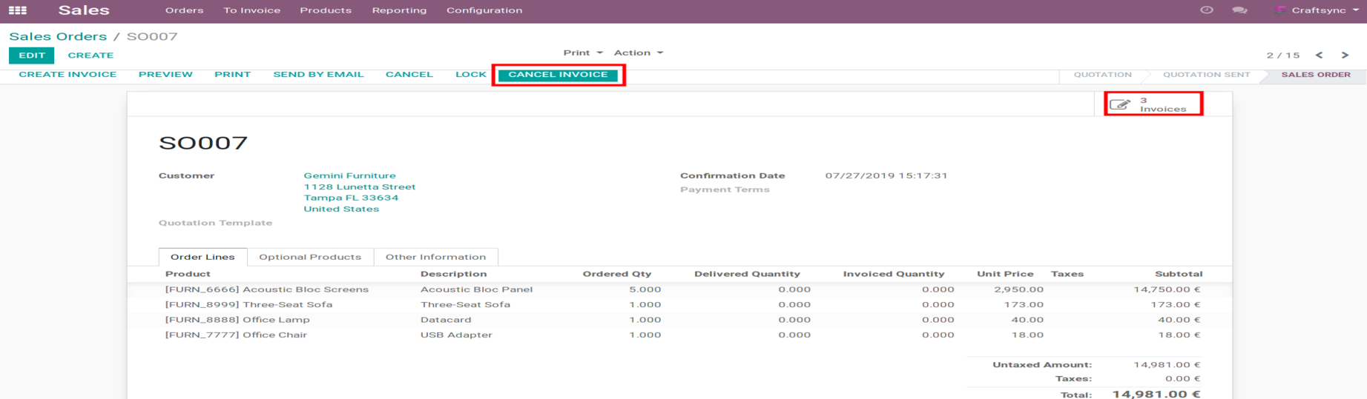Select the Quotation Sent status stage

pyautogui.click(x=1206, y=75)
